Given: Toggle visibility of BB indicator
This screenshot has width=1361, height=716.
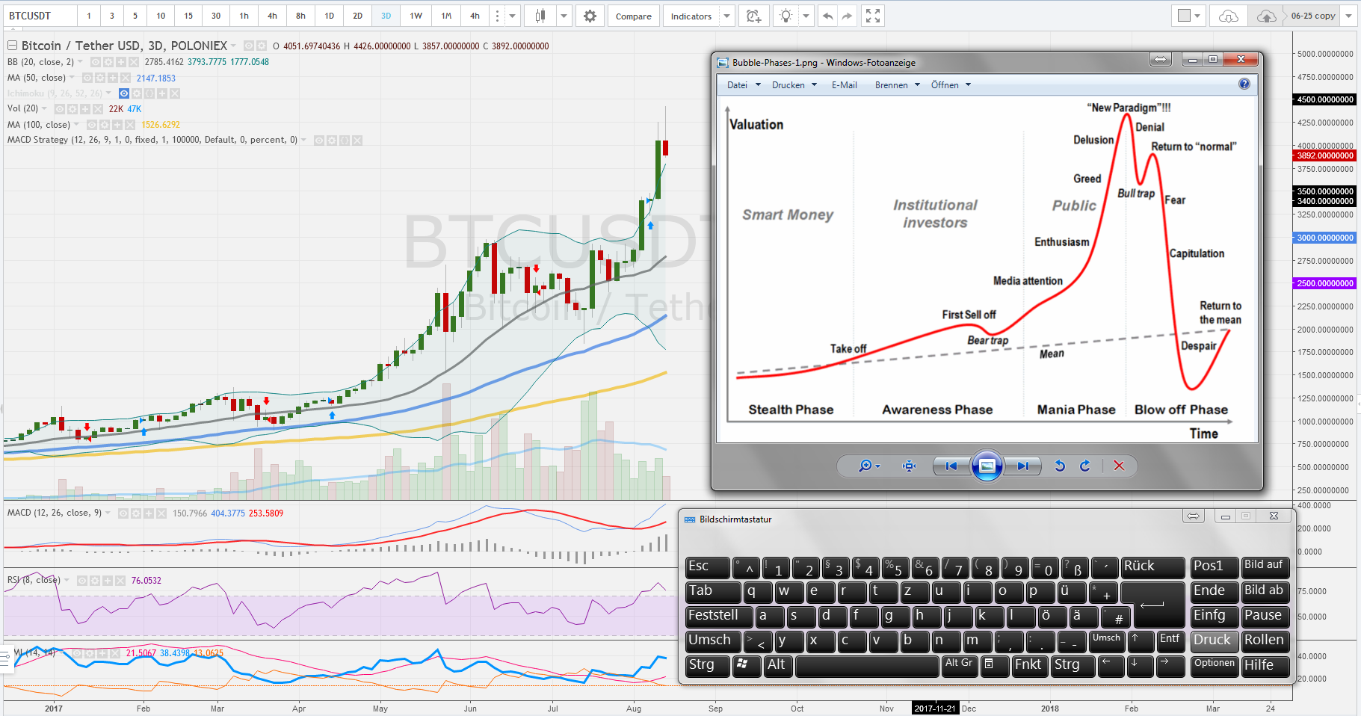Looking at the screenshot, I should coord(96,62).
